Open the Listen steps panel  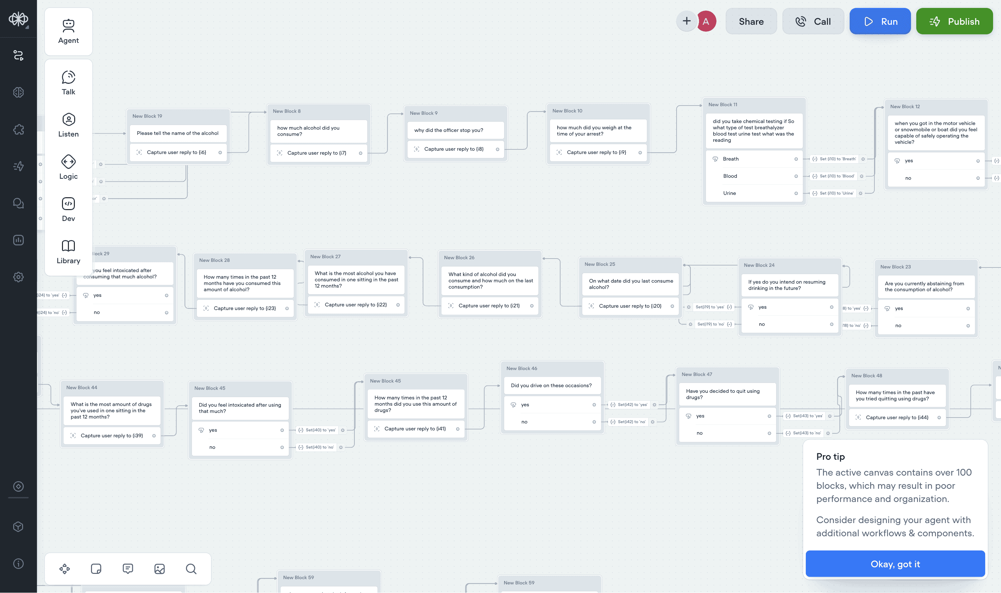pyautogui.click(x=68, y=125)
